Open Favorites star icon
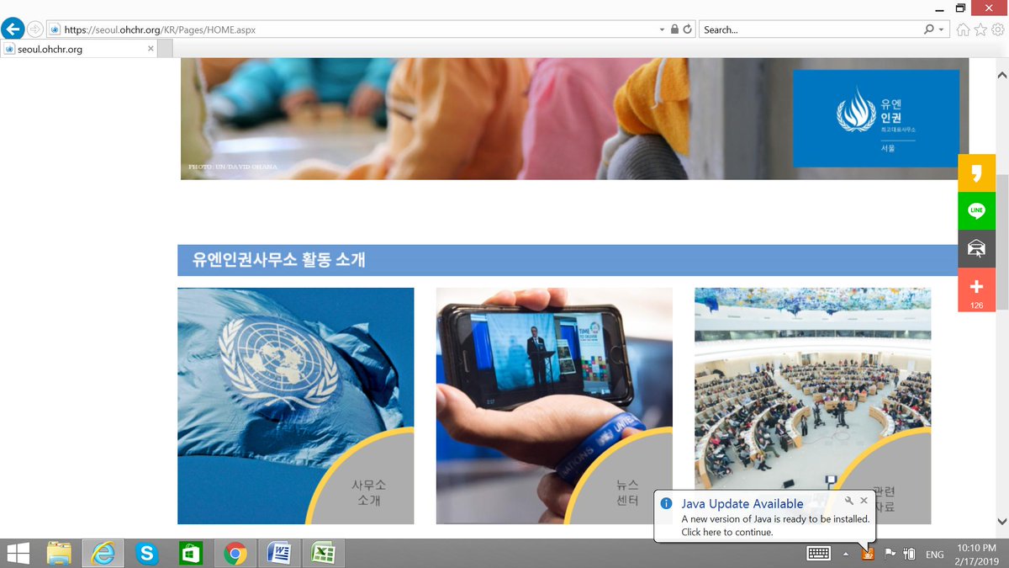The image size is (1009, 568). pyautogui.click(x=980, y=29)
